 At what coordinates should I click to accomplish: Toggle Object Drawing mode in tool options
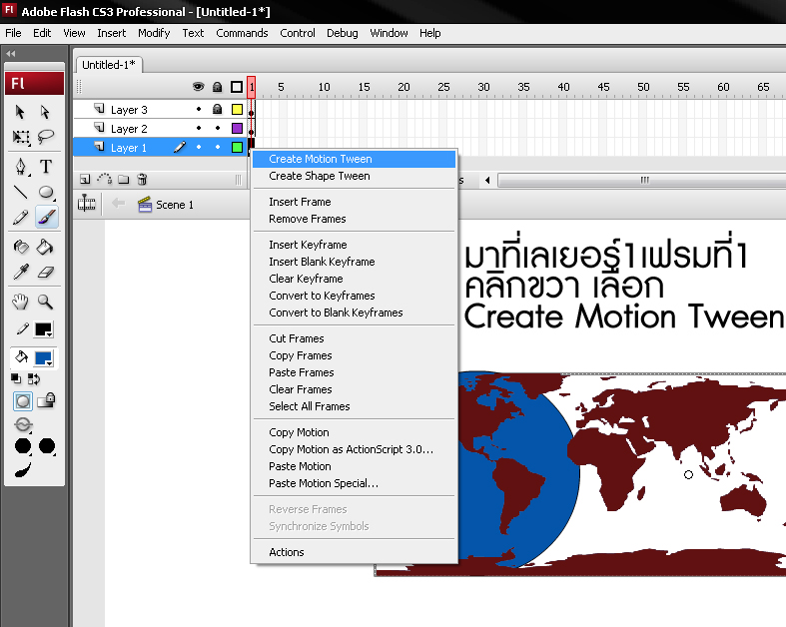pos(23,401)
